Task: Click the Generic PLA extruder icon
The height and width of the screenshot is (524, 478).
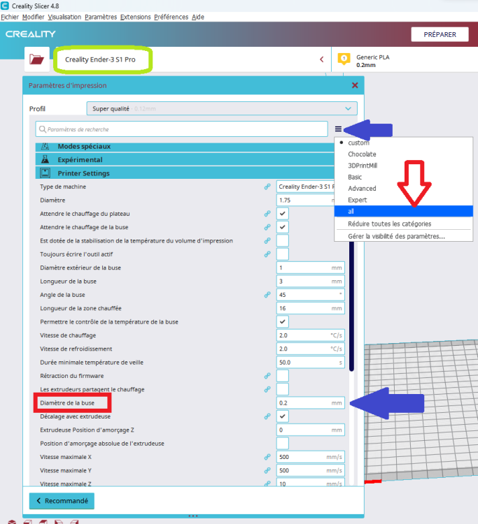Action: coord(344,59)
